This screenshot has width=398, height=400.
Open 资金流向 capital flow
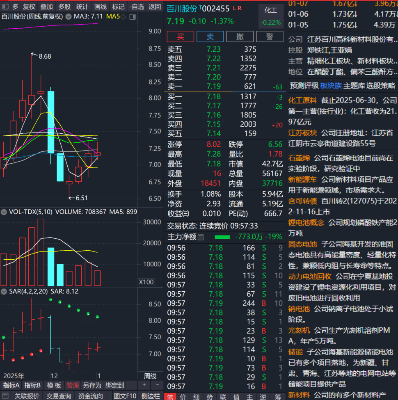click(x=90, y=396)
